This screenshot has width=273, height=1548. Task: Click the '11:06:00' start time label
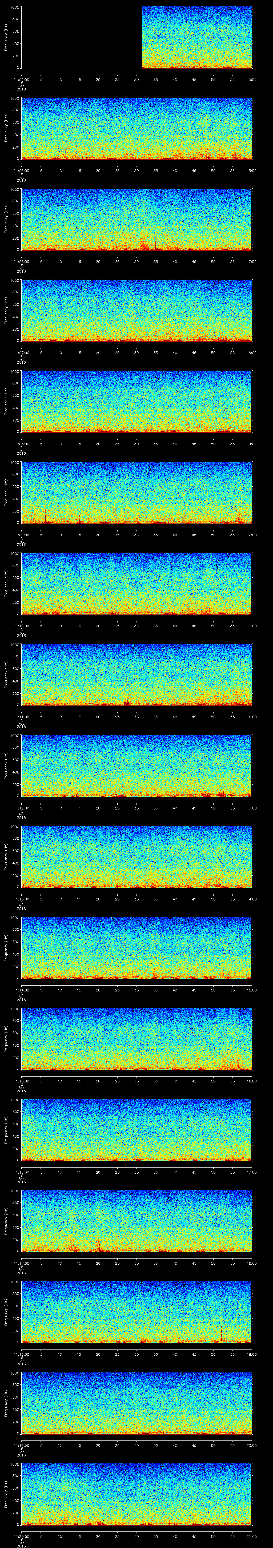tap(22, 261)
